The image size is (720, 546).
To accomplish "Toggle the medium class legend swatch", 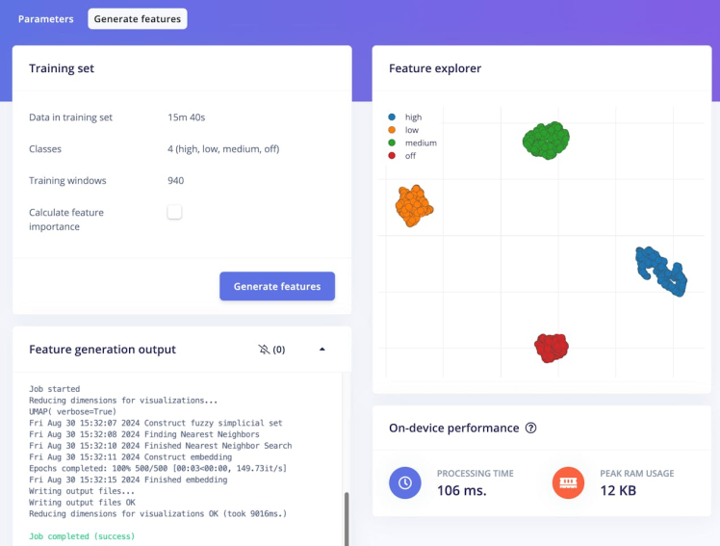I will pyautogui.click(x=392, y=143).
